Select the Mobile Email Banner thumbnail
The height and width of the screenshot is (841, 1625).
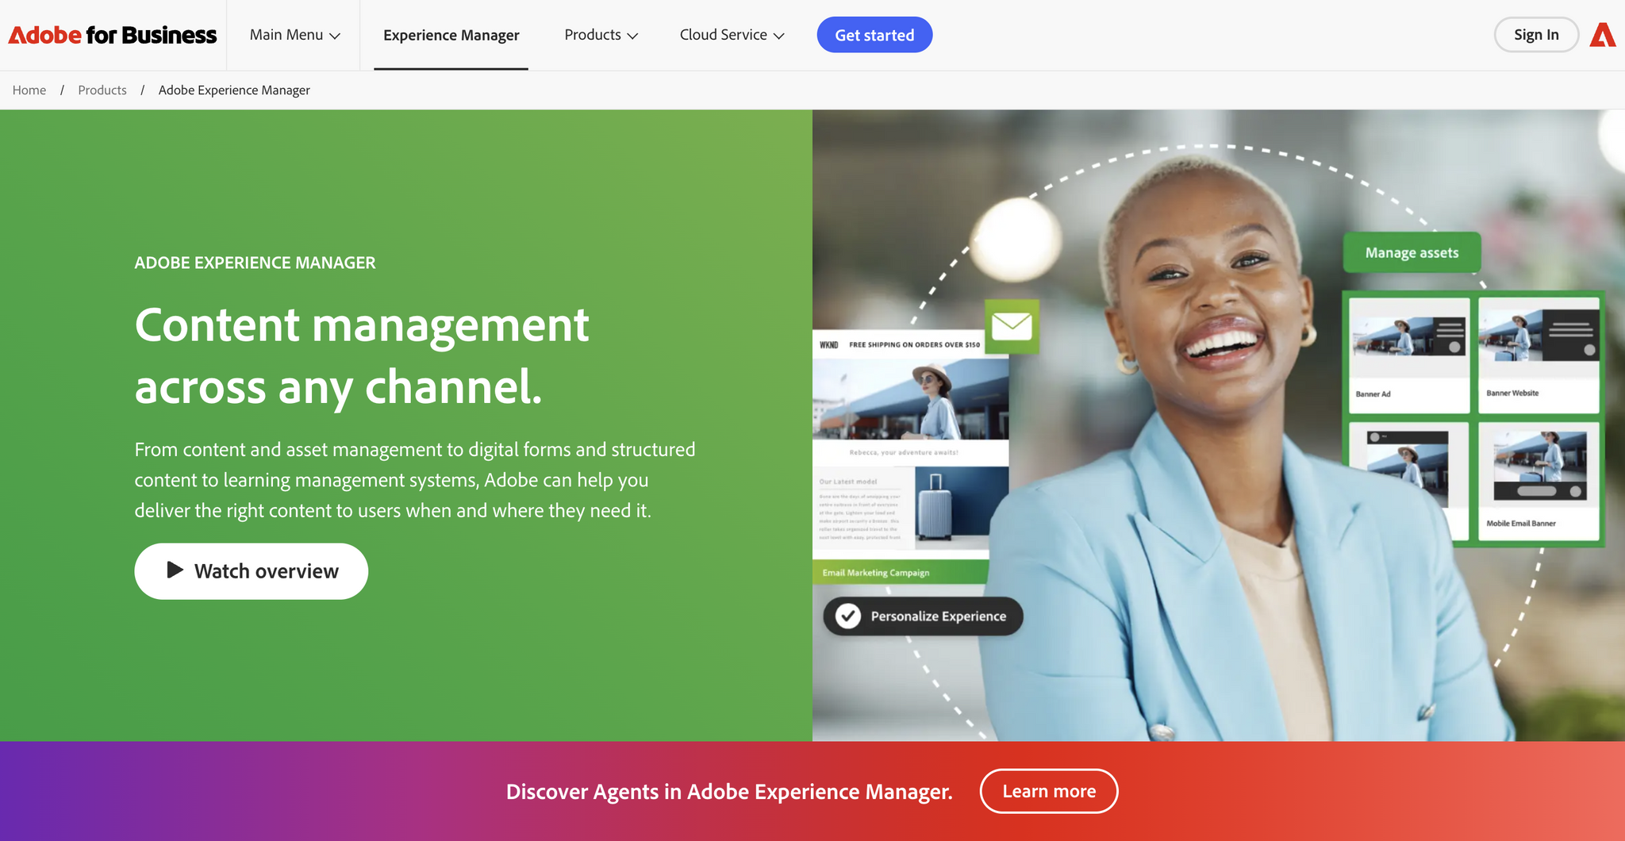coord(1539,482)
